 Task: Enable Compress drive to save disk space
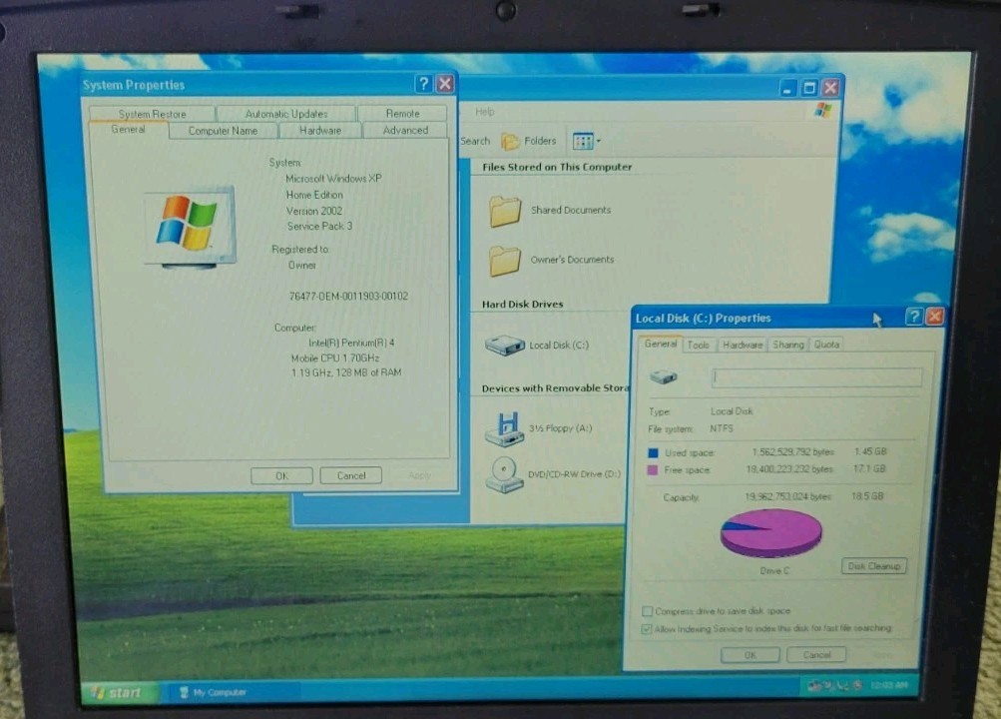[x=647, y=611]
